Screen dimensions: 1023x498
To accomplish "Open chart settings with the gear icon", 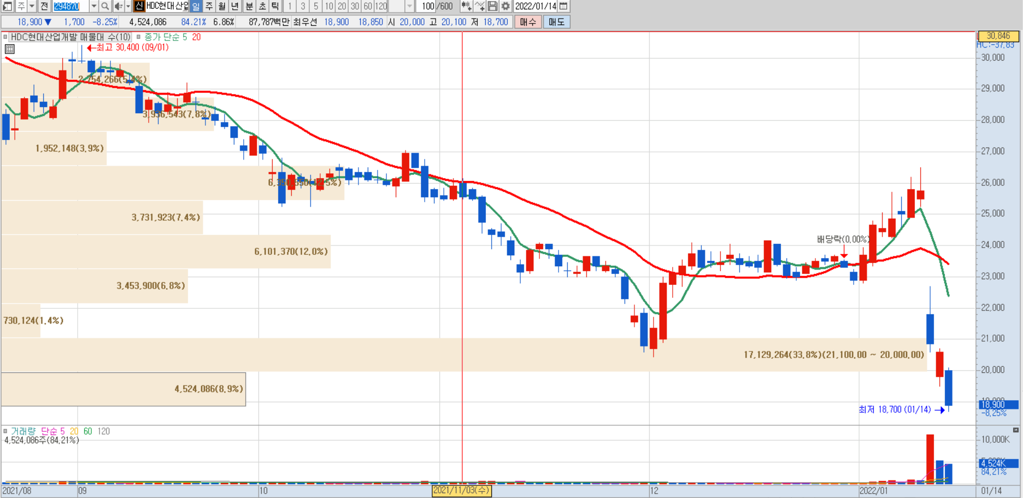I will tap(505, 6).
